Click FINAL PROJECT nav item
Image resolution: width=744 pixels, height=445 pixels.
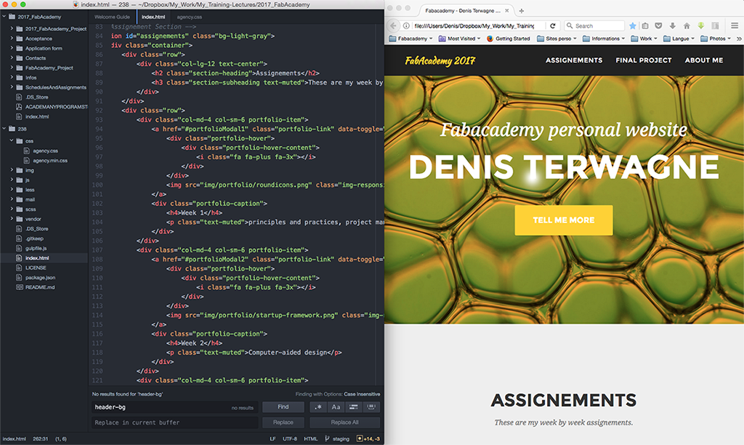644,60
